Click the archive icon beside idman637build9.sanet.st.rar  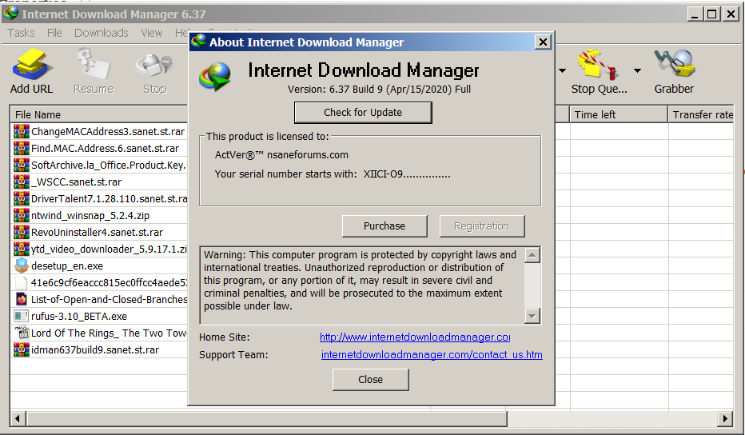[x=22, y=349]
